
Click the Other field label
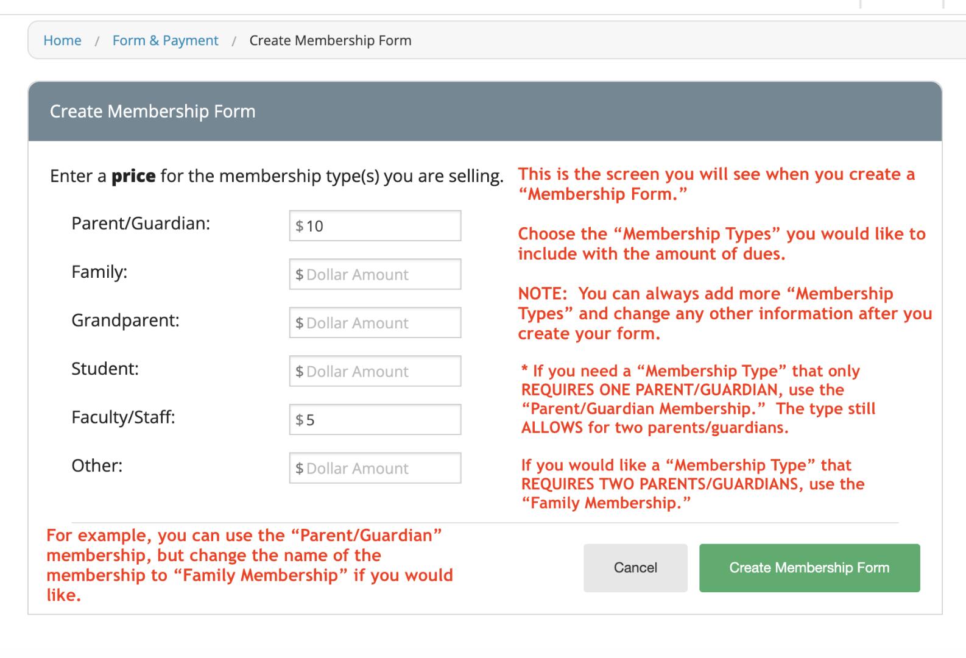tap(97, 465)
